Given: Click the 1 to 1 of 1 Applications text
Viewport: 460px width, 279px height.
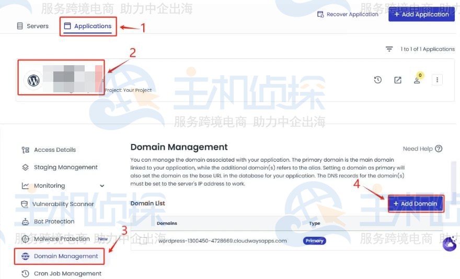Looking at the screenshot, I should [428, 49].
